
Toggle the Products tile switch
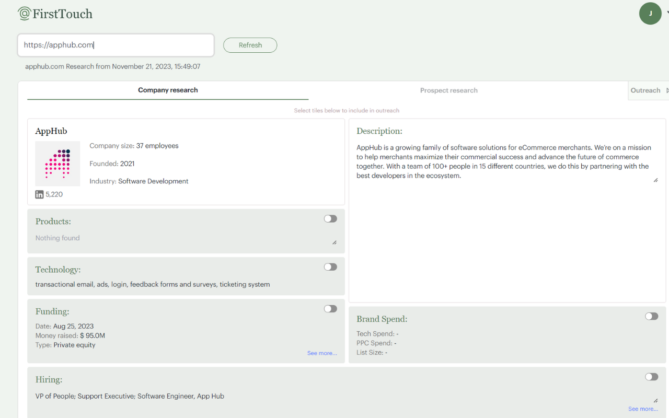[x=330, y=219]
